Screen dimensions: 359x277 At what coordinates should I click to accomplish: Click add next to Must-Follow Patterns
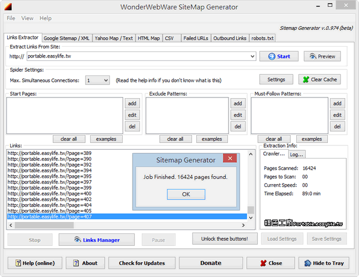point(337,104)
